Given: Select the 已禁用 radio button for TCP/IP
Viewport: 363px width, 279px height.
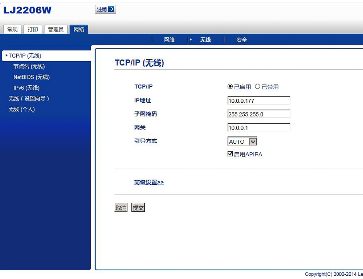Looking at the screenshot, I should tap(258, 86).
